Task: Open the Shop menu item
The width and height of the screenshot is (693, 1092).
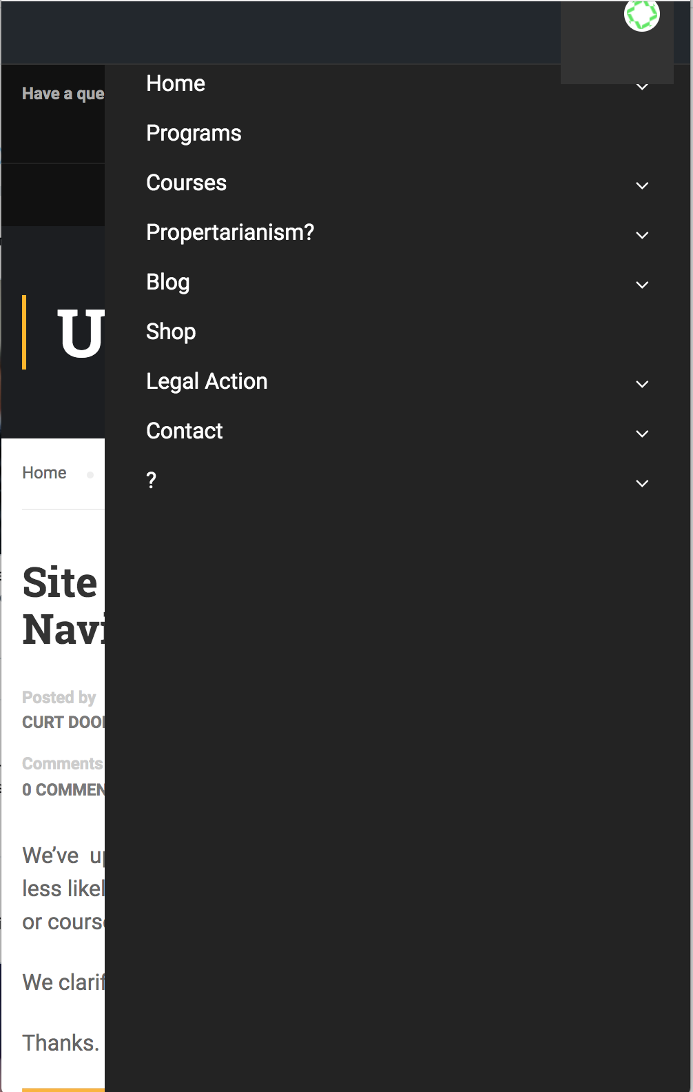Action: tap(171, 332)
